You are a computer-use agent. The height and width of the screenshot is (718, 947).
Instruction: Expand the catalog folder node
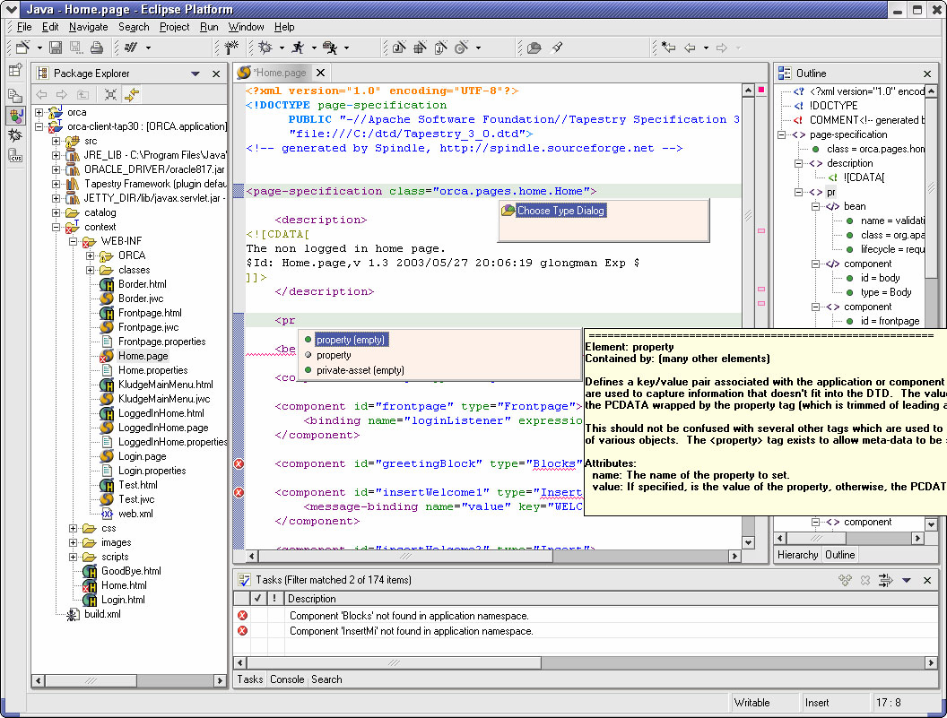(56, 212)
